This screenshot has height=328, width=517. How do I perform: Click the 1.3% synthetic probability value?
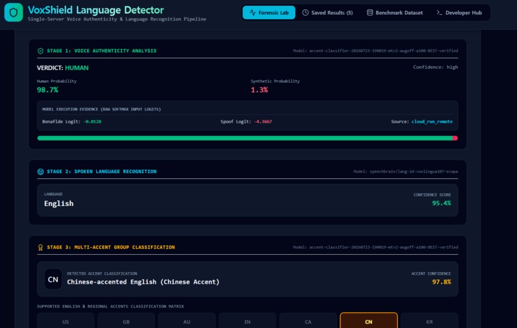point(259,90)
